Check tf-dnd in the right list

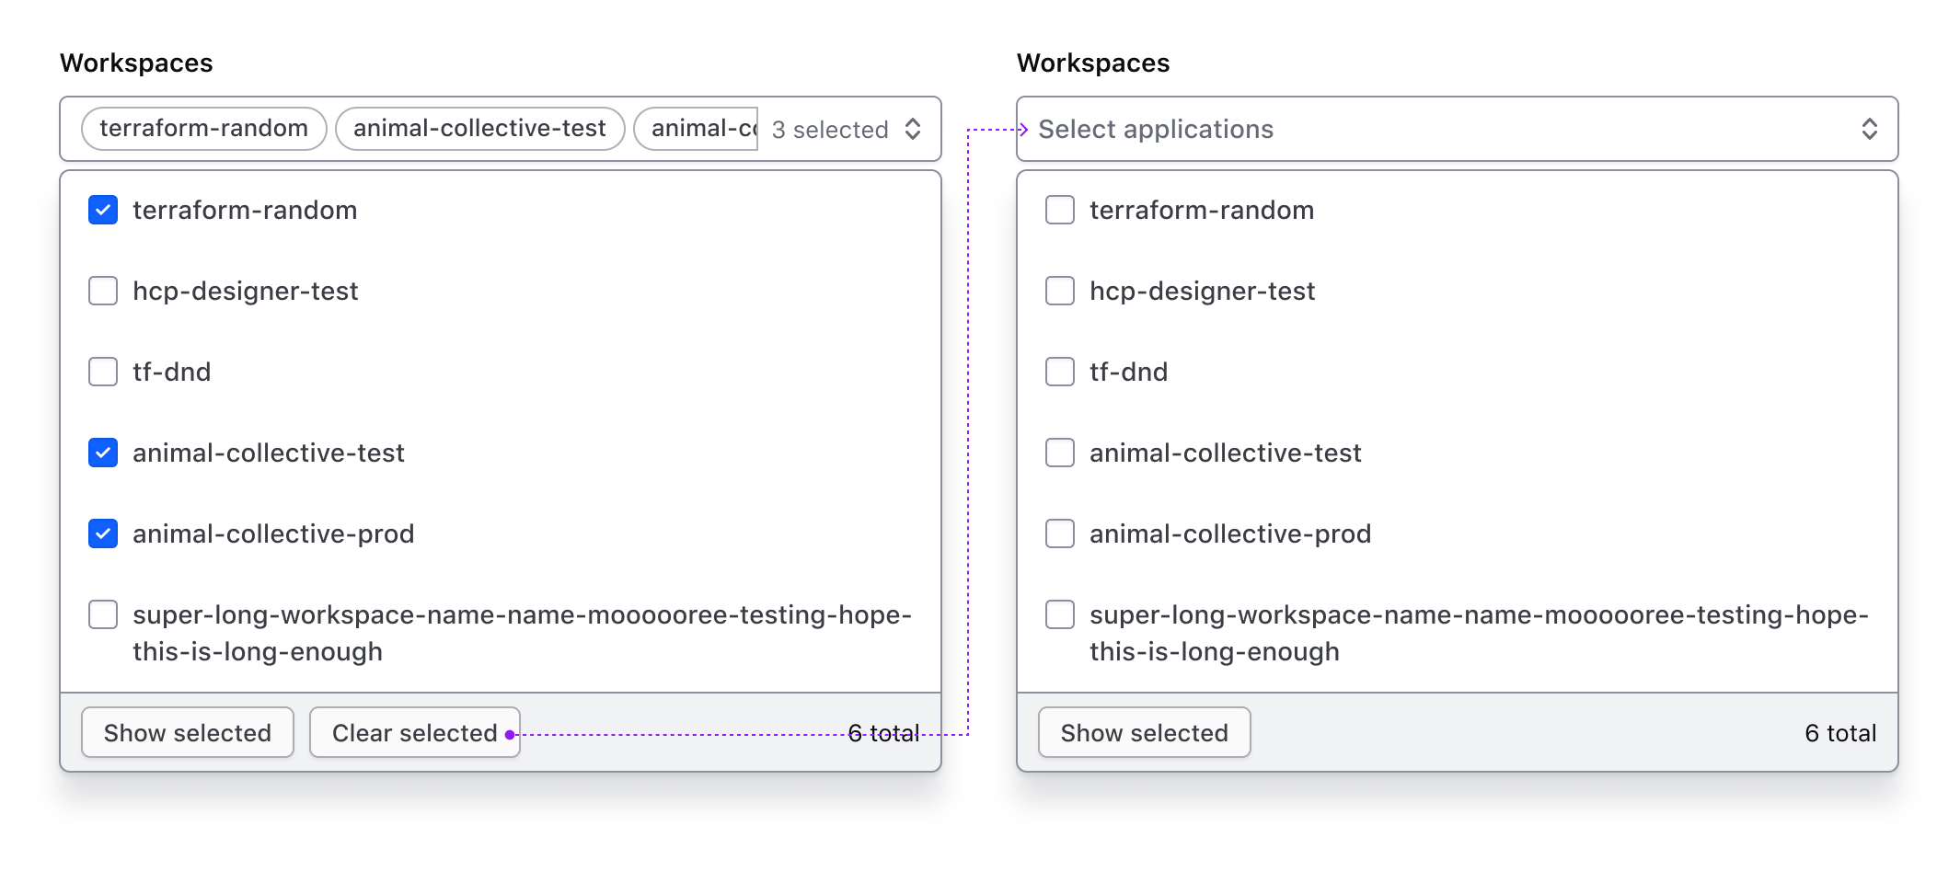[x=1059, y=372]
